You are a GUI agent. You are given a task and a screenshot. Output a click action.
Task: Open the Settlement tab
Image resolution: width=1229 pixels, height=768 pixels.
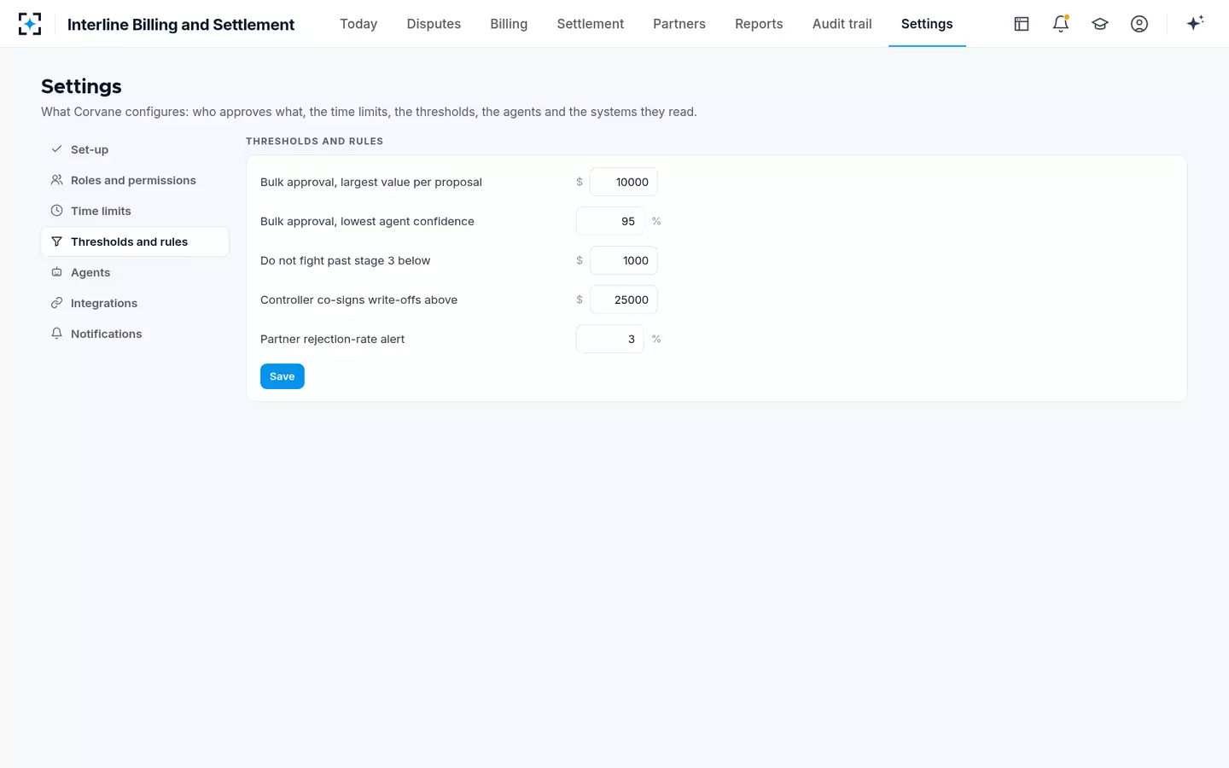pos(591,24)
